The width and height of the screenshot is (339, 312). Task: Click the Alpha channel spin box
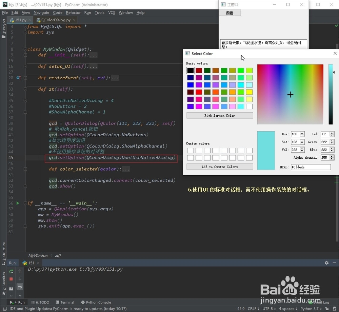pyautogui.click(x=327, y=157)
